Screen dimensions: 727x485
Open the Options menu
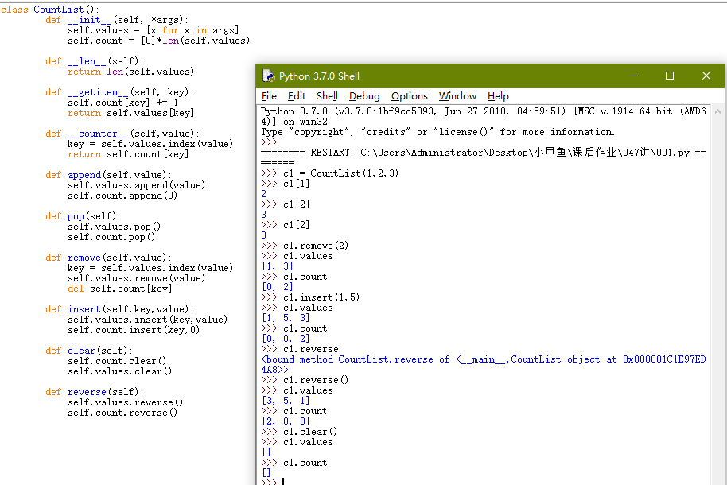pos(409,96)
